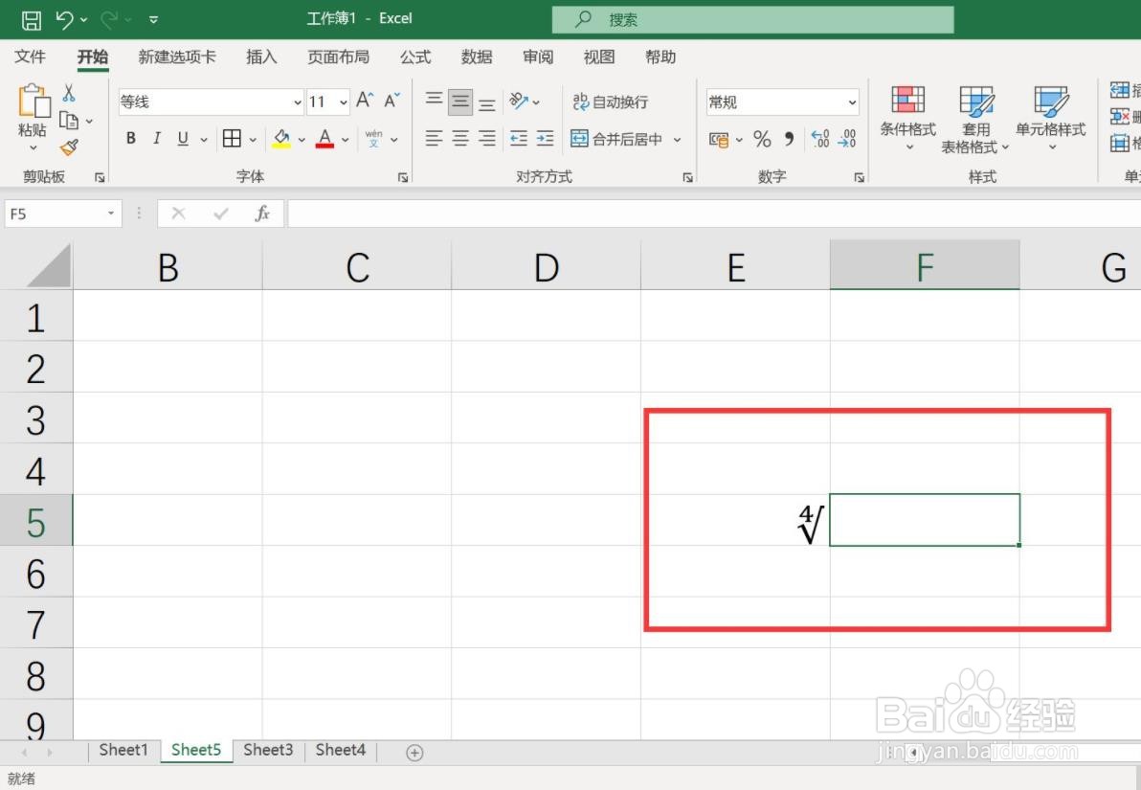Open 条件格式 conditional formatting
The image size is (1141, 790).
(908, 118)
